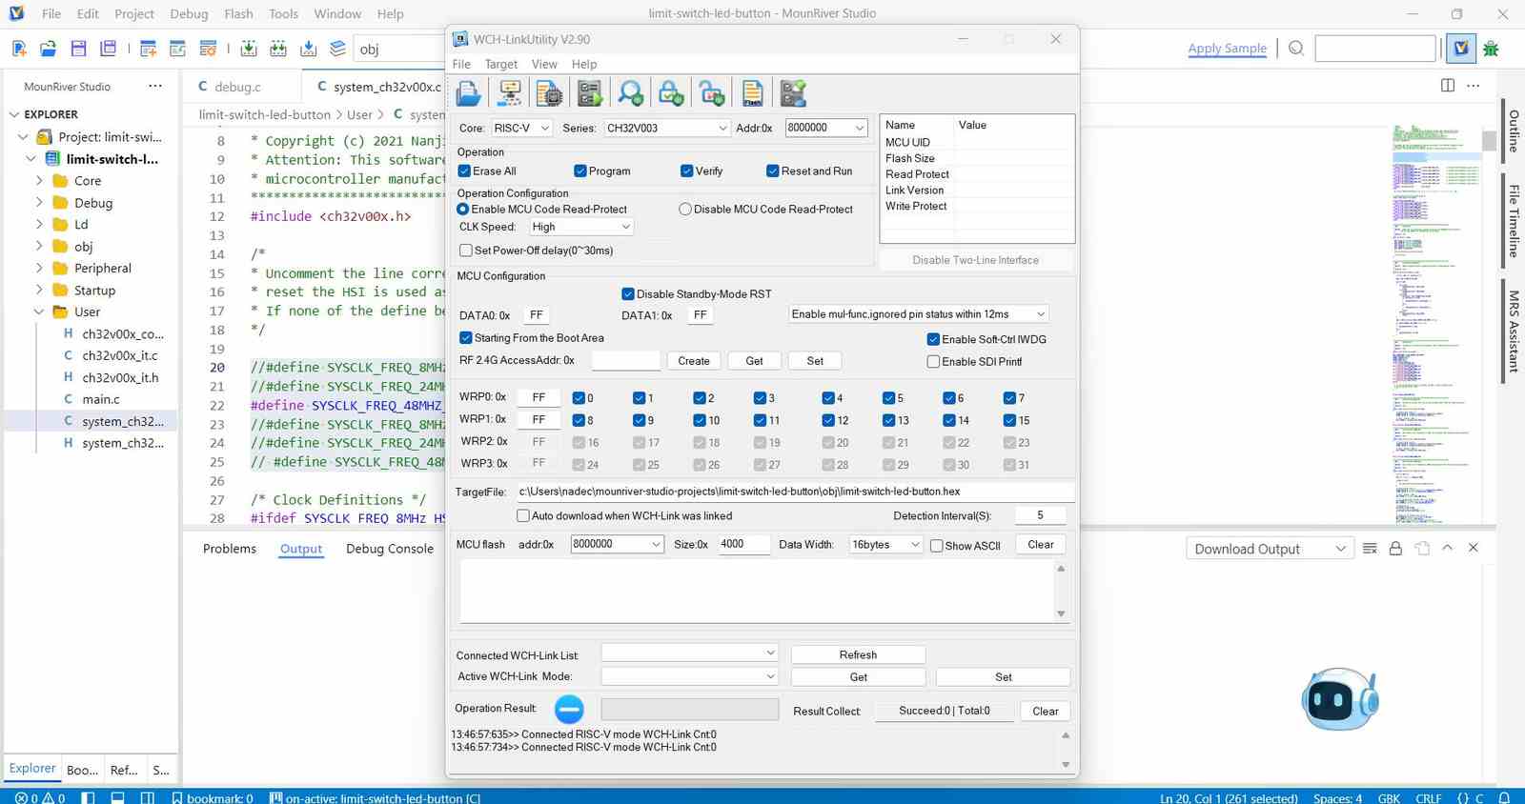Viewport: 1525px width, 804px height.
Task: Click the editor vertical scrollbar thumb near the minimap
Action: [x=1489, y=141]
